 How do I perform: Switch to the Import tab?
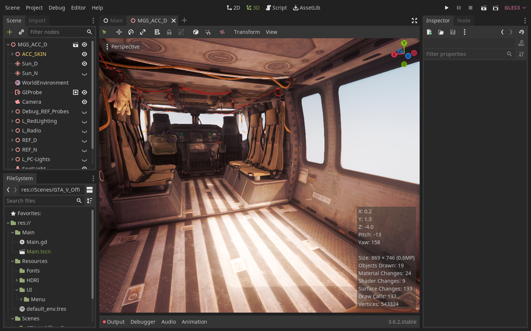coord(37,21)
